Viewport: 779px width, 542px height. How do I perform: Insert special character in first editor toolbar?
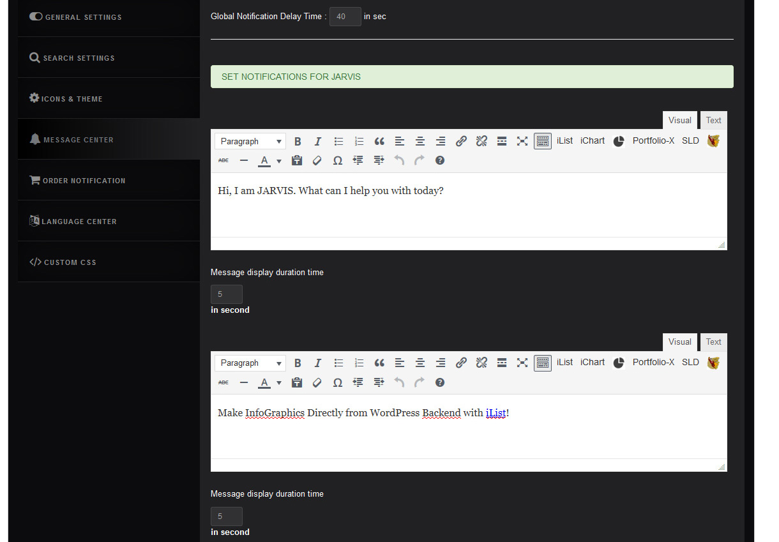pyautogui.click(x=338, y=161)
